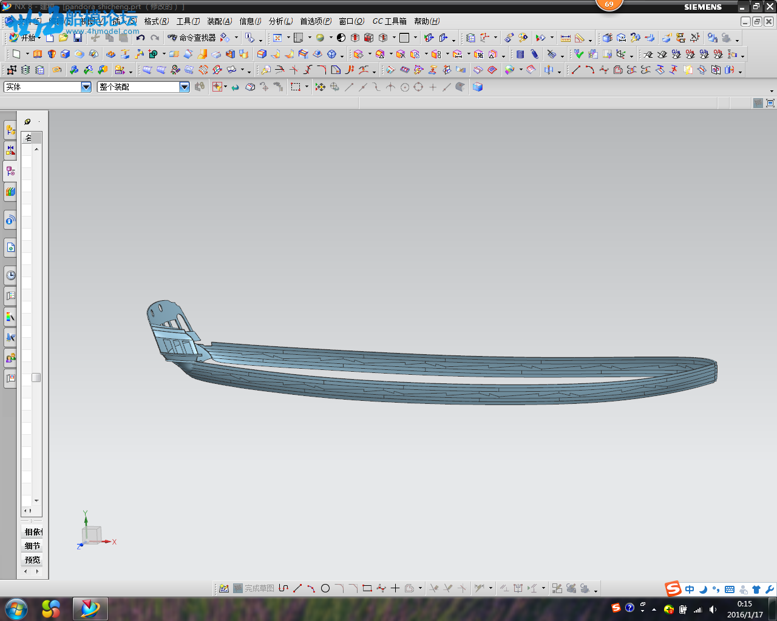
Task: Click the navigator vertical scrollbar down arrow
Action: pos(36,501)
